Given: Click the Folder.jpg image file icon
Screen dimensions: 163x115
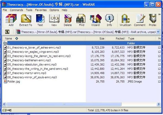Looking at the screenshot, I should [x=5, y=81].
